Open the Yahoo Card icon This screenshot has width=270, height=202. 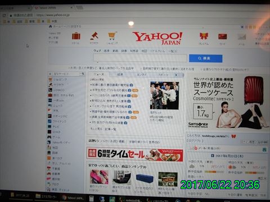[222, 36]
